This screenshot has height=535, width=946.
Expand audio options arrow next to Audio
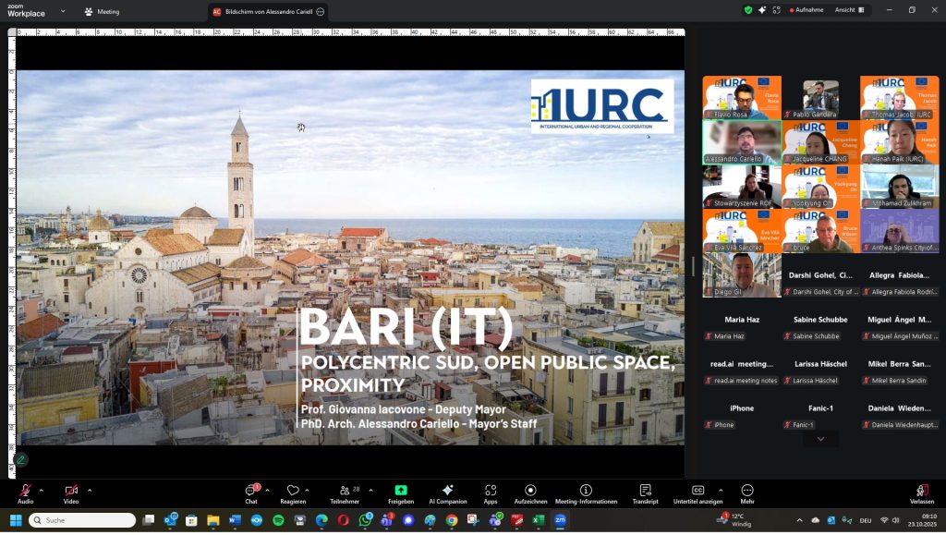pos(41,490)
